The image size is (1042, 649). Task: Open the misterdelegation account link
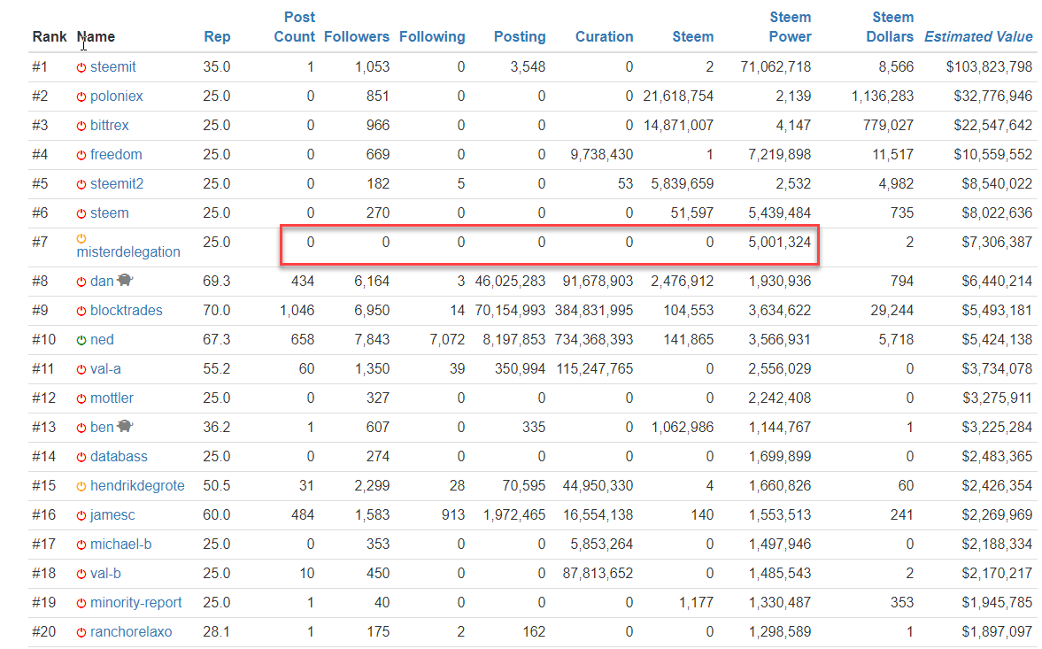click(128, 252)
